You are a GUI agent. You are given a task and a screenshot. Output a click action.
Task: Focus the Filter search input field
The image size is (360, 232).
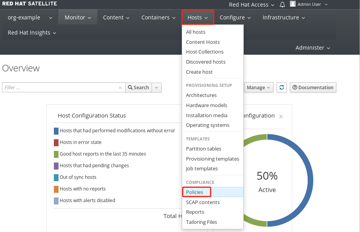click(60, 88)
